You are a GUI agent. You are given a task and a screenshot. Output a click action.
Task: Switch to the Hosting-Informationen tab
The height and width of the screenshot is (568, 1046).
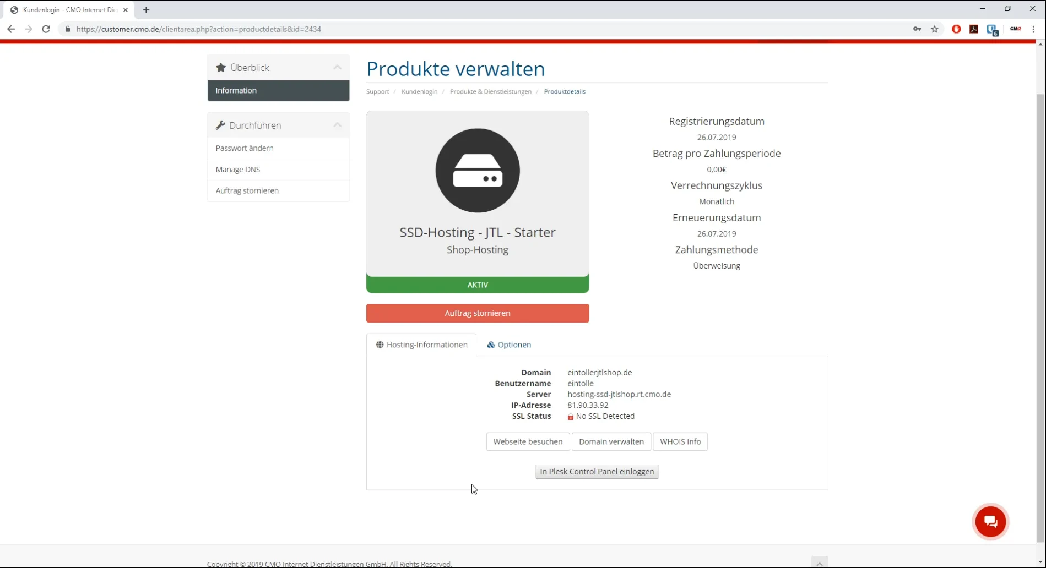tap(421, 345)
